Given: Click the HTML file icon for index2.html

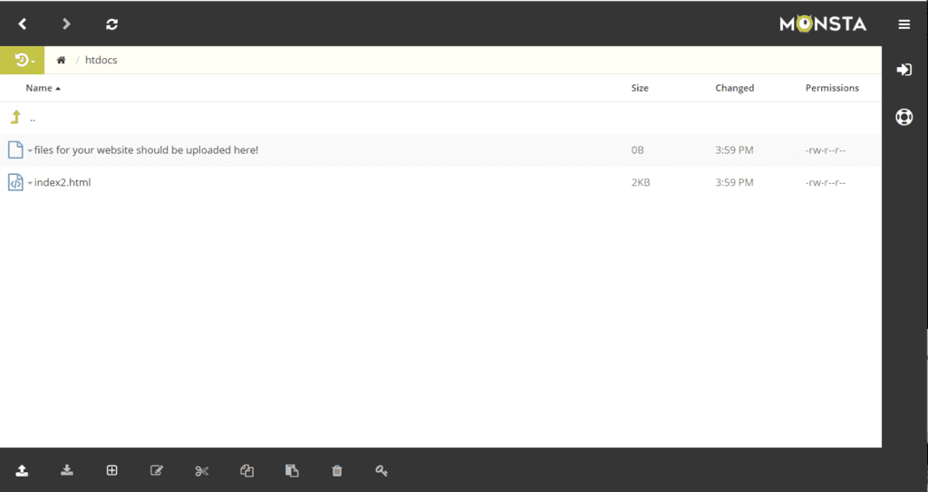Looking at the screenshot, I should point(15,182).
